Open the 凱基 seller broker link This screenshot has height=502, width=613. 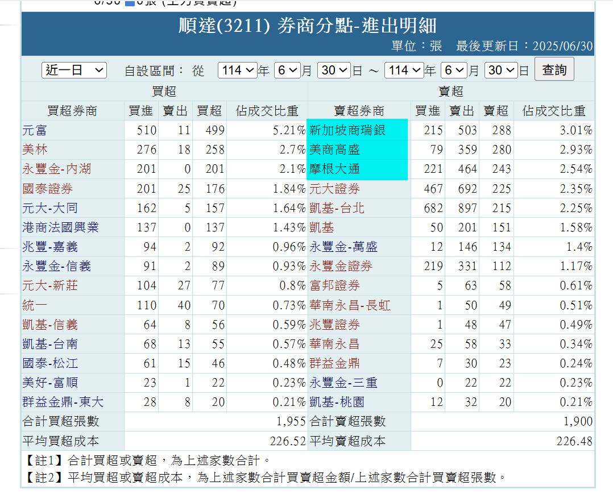pos(321,227)
